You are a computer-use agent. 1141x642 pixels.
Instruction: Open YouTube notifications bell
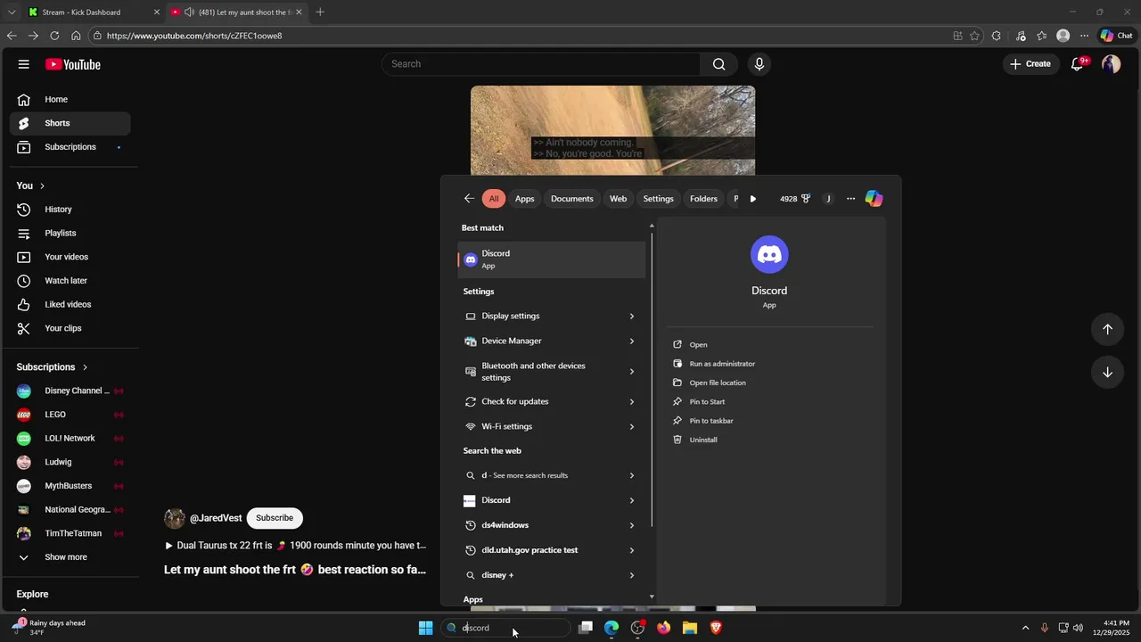click(1077, 64)
